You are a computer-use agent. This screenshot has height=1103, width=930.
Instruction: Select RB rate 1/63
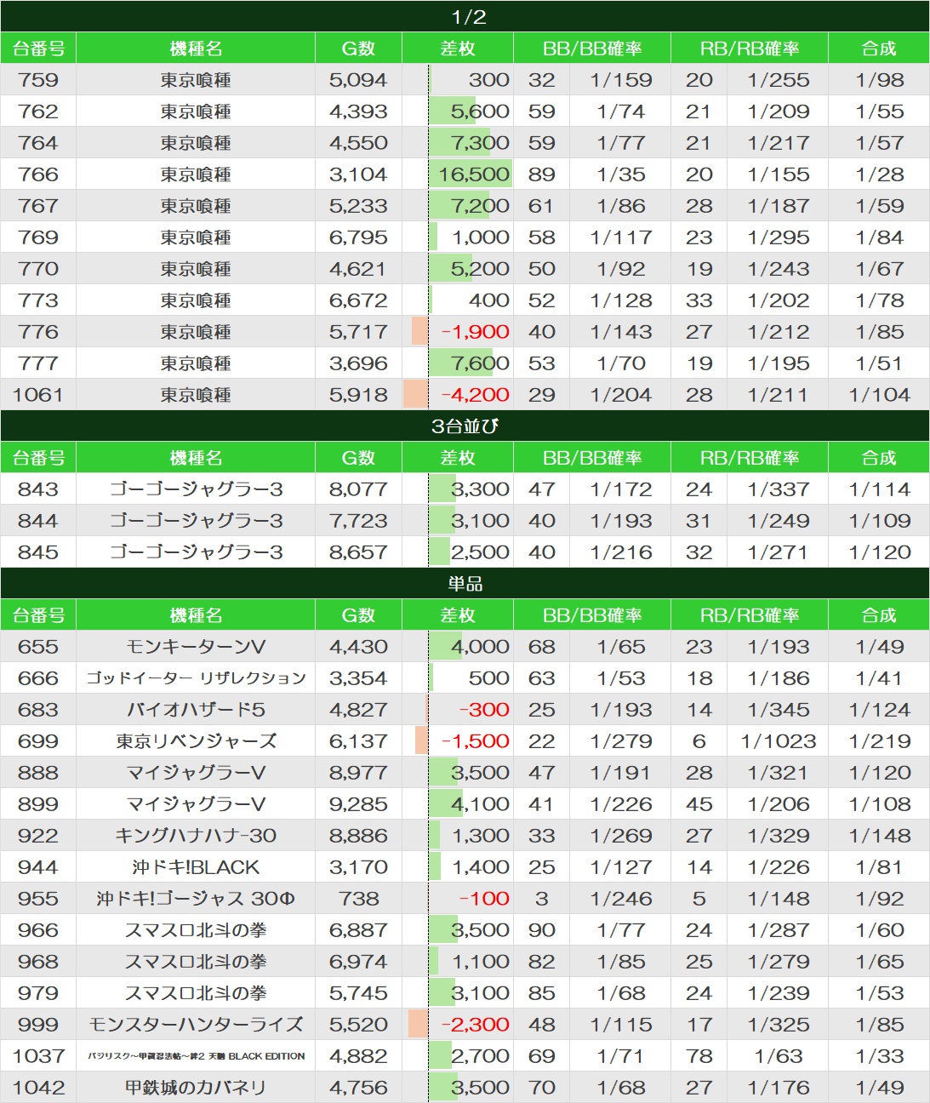click(x=779, y=1056)
